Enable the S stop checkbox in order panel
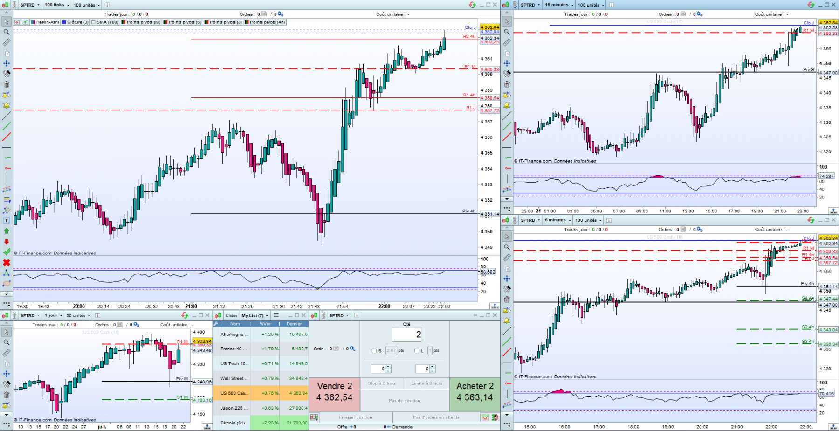 (x=374, y=351)
